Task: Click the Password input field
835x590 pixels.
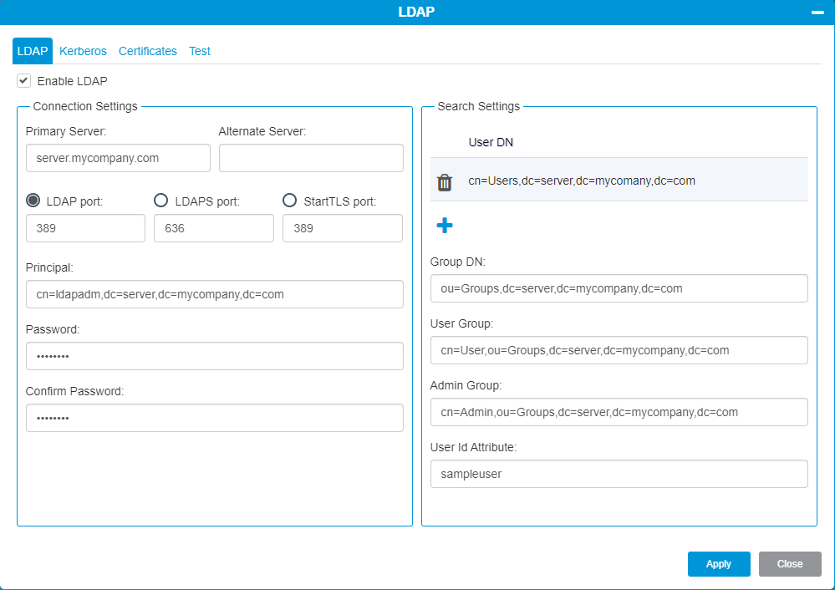Action: (x=214, y=356)
